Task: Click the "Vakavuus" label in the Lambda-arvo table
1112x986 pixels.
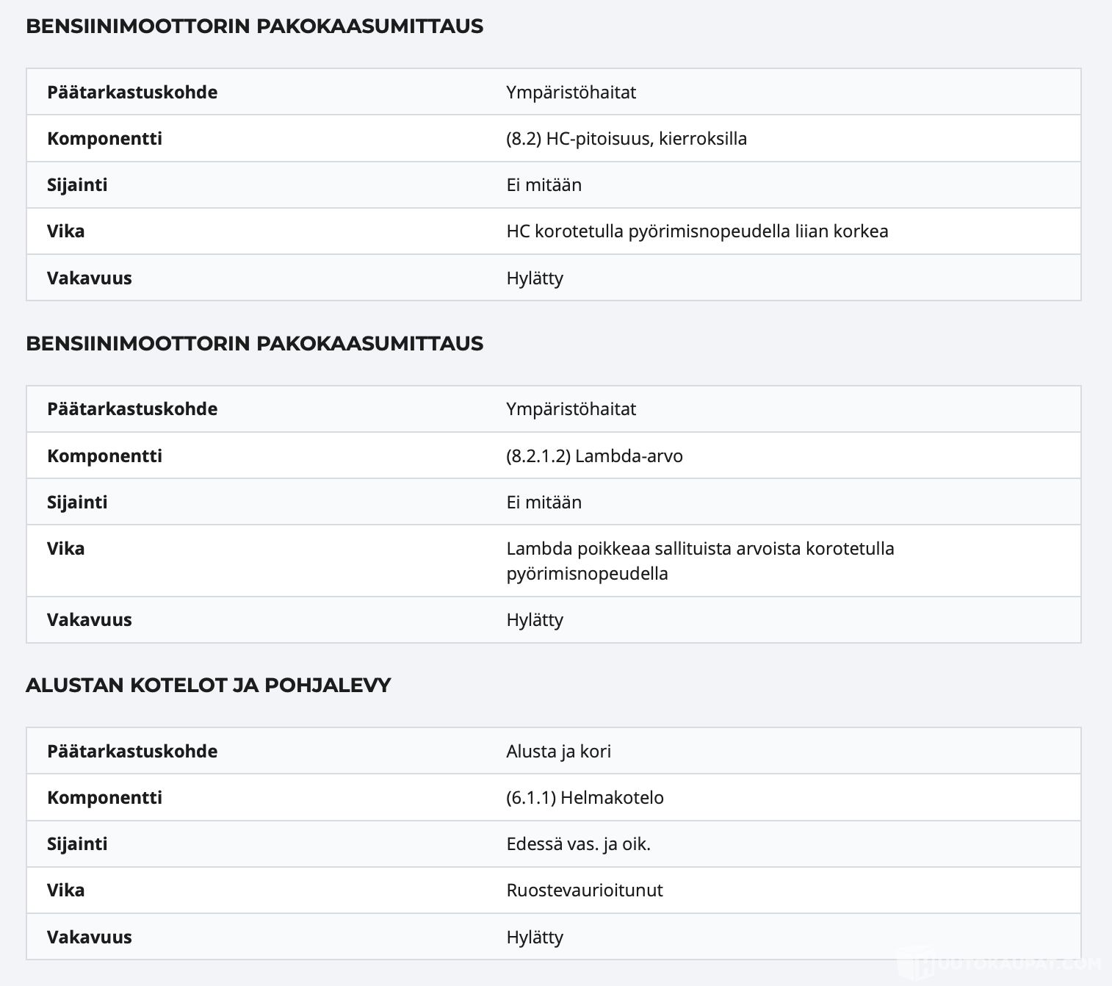Action: pos(89,619)
